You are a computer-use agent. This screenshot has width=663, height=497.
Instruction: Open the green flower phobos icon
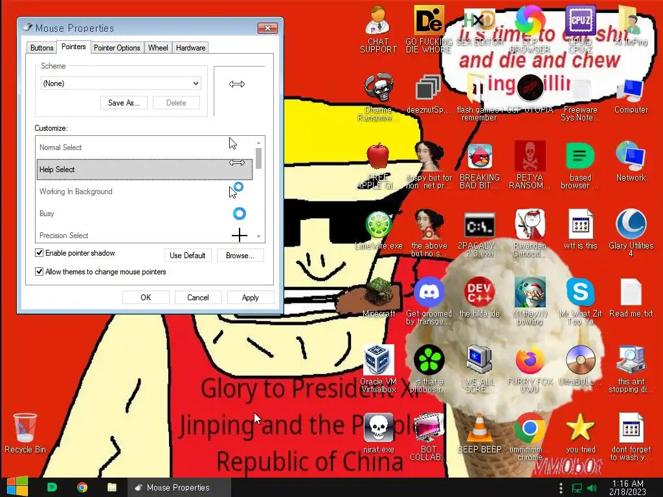click(x=429, y=360)
